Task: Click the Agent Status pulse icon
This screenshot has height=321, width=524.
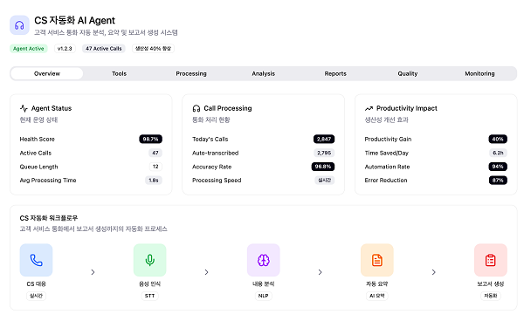Action: [24, 108]
